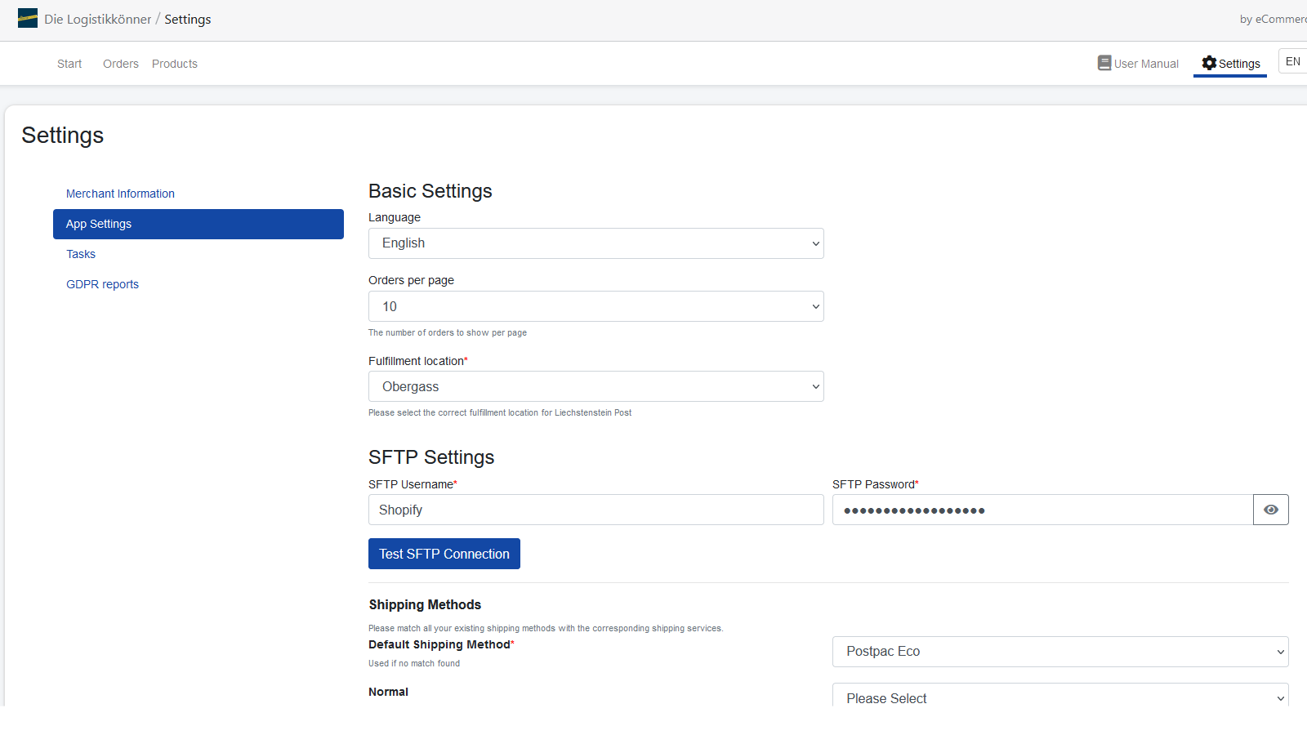Open the Orders tab

click(121, 64)
